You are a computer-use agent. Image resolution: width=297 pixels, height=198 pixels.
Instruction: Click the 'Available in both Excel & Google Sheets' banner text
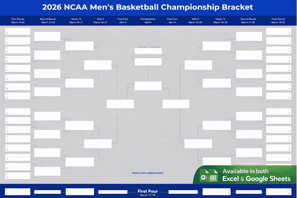[x=256, y=175]
